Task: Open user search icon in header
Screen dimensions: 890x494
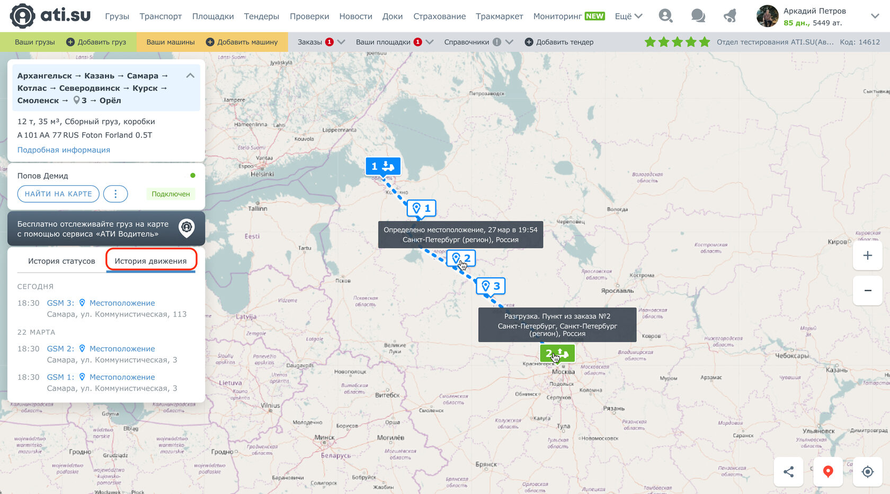Action: tap(665, 16)
